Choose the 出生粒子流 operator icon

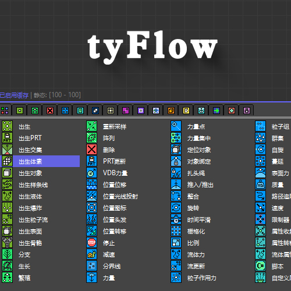tap(7, 219)
